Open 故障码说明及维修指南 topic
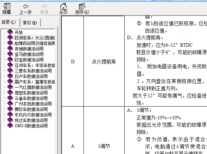The image size is (207, 154). (x=34, y=43)
